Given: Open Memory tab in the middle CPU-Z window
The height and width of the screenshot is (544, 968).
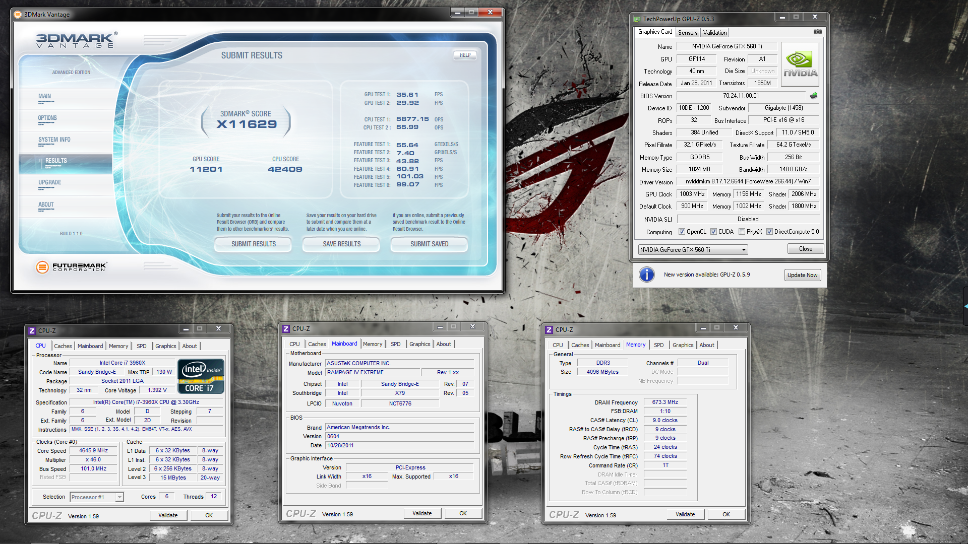Looking at the screenshot, I should pos(373,344).
